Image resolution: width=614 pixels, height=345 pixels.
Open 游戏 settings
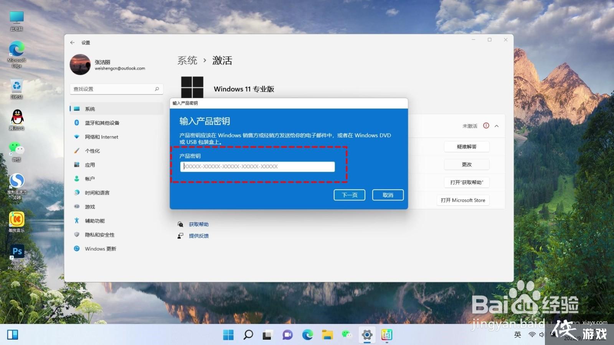(116, 207)
